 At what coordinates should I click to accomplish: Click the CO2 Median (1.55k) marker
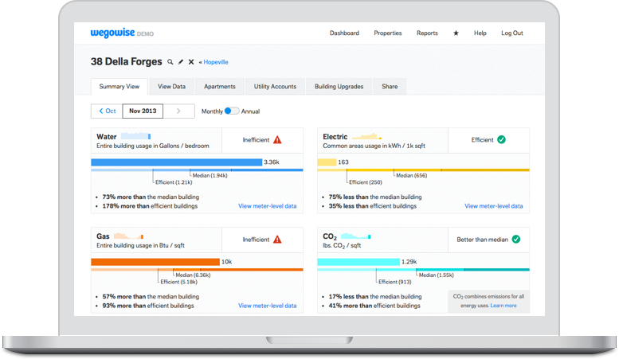point(437,275)
